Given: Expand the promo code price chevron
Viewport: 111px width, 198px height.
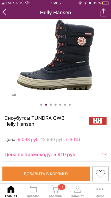Looking at the screenshot, I should pyautogui.click(x=105, y=154).
